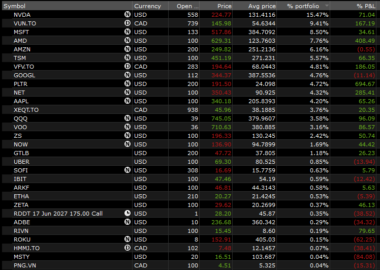Click the N badge icon beside NVDA
The width and height of the screenshot is (380, 270).
(128, 15)
